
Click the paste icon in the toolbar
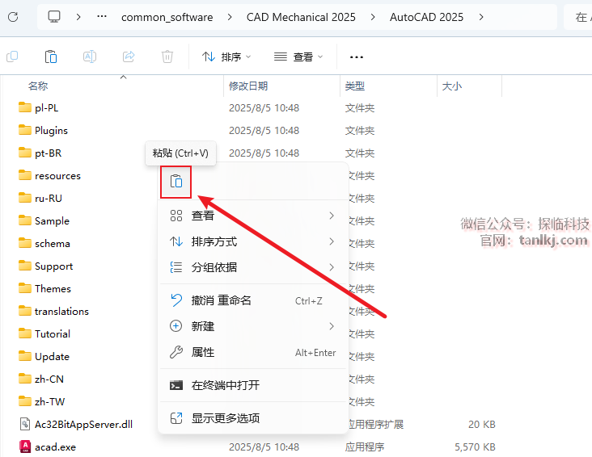coord(51,57)
